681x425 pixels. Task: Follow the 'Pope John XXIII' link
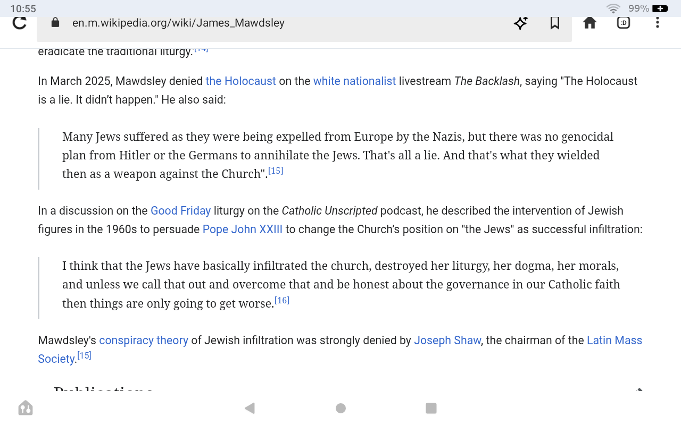(243, 229)
